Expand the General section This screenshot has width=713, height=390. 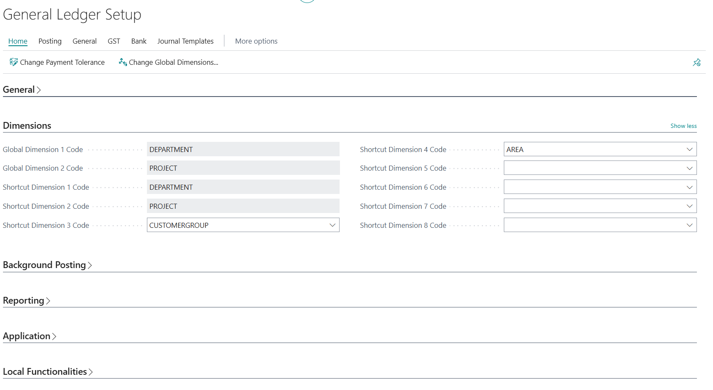tap(22, 90)
